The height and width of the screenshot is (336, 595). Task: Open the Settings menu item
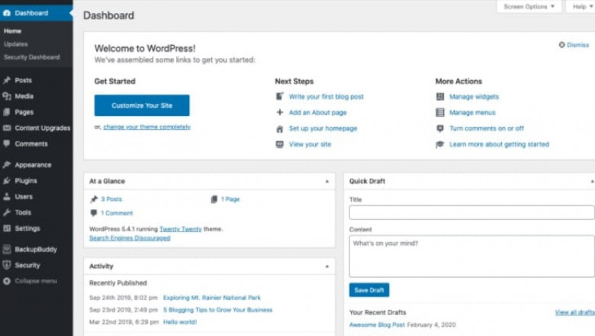pos(27,228)
